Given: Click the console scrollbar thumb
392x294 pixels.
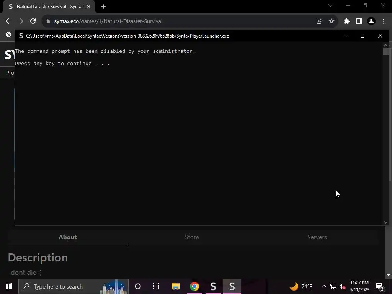Looking at the screenshot, I should 385,52.
